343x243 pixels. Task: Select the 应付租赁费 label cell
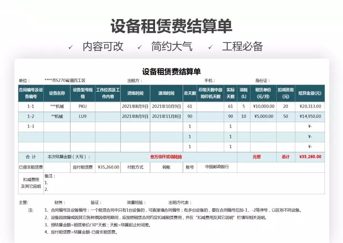tap(83, 167)
